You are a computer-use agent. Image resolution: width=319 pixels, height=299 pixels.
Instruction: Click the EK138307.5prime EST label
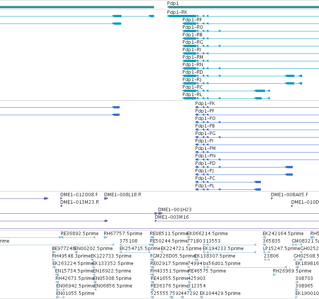(x=215, y=256)
